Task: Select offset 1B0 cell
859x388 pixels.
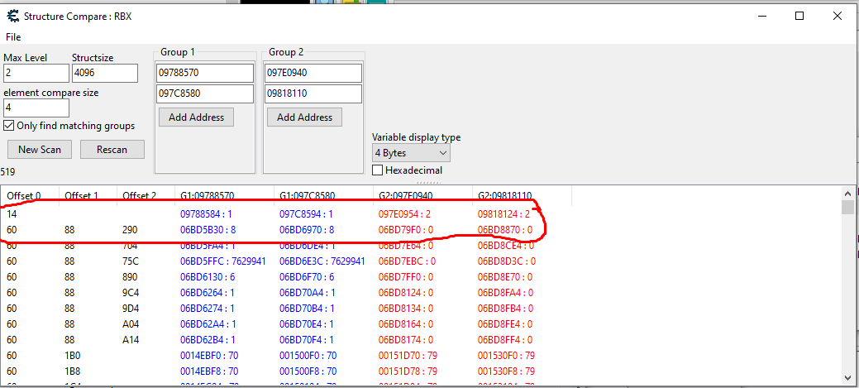Action: [72, 355]
